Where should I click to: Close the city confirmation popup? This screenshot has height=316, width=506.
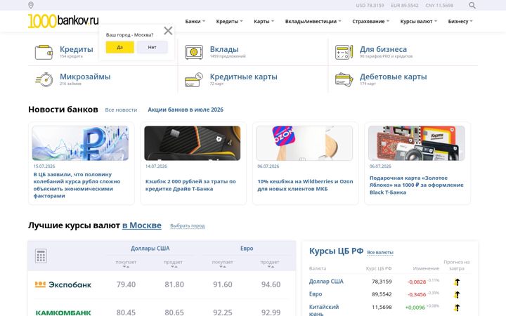168,31
